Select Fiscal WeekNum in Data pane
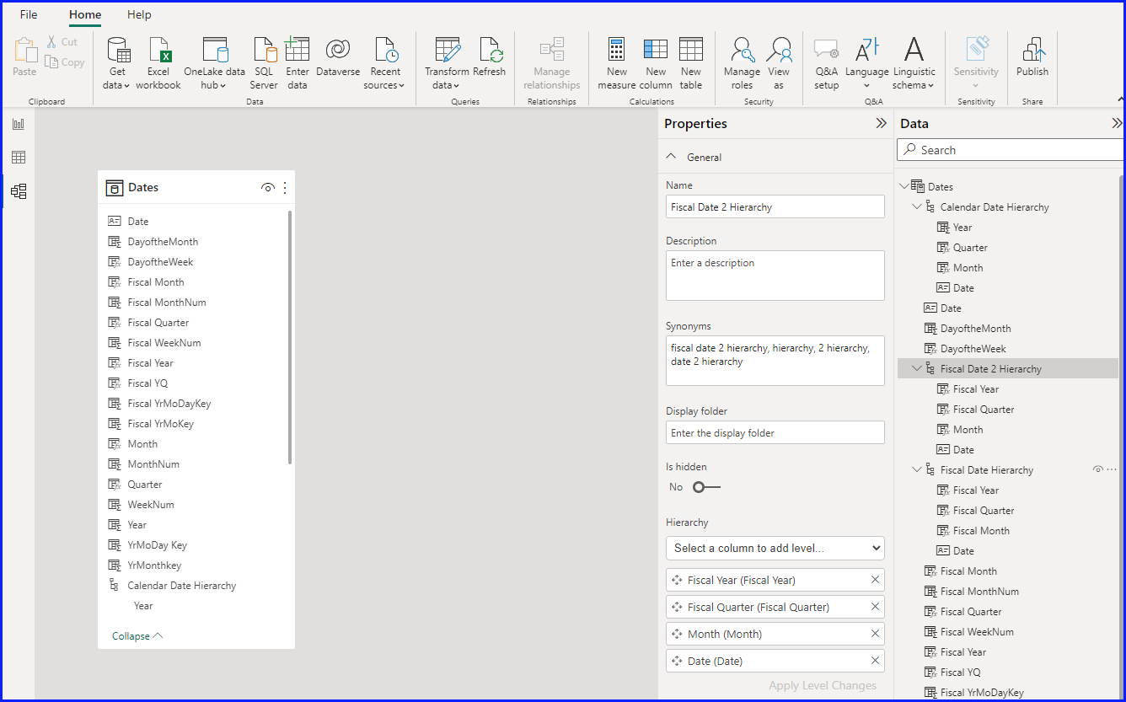Viewport: 1126px width, 702px height. (977, 632)
